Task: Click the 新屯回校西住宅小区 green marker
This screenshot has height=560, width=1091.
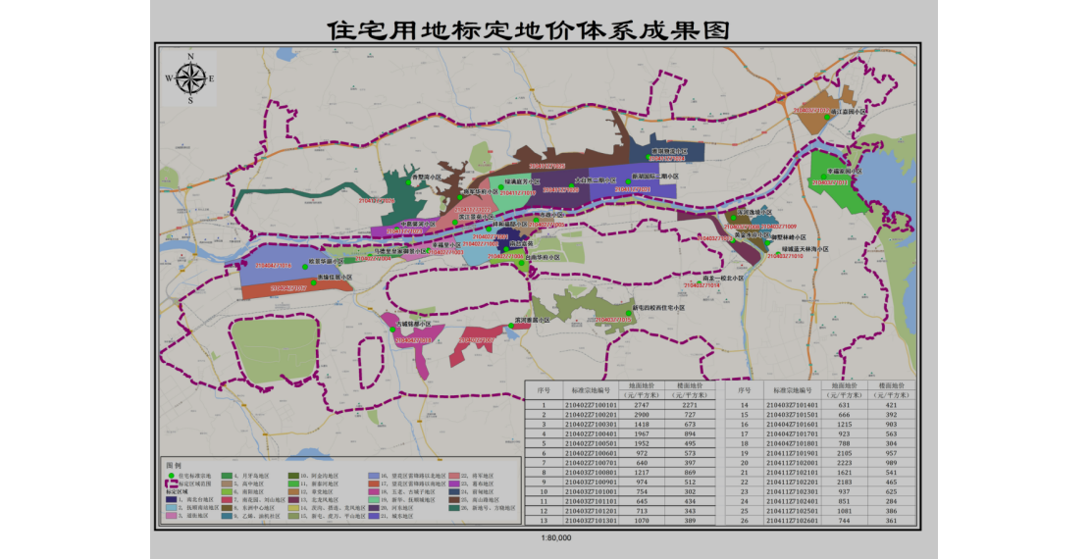Action: (x=629, y=312)
